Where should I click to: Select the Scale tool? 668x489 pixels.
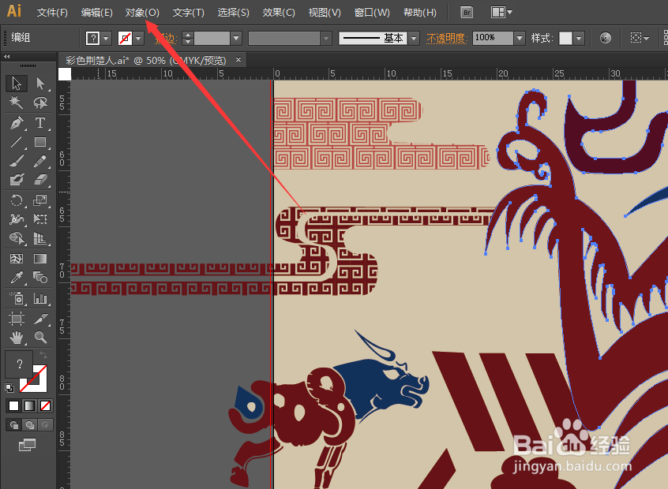coord(40,200)
